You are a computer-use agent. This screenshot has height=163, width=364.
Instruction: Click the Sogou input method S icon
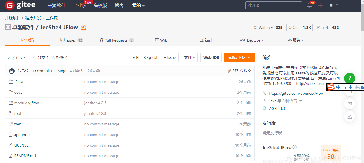pyautogui.click(x=331, y=87)
